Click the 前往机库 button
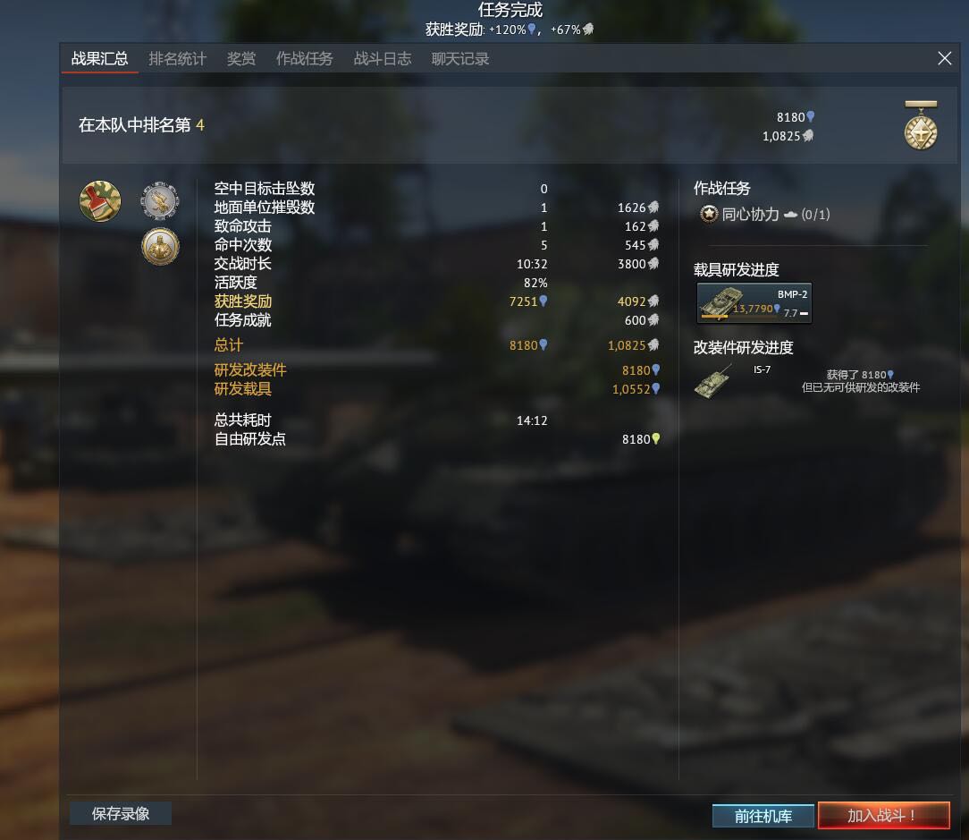The height and width of the screenshot is (840, 969). [x=763, y=816]
